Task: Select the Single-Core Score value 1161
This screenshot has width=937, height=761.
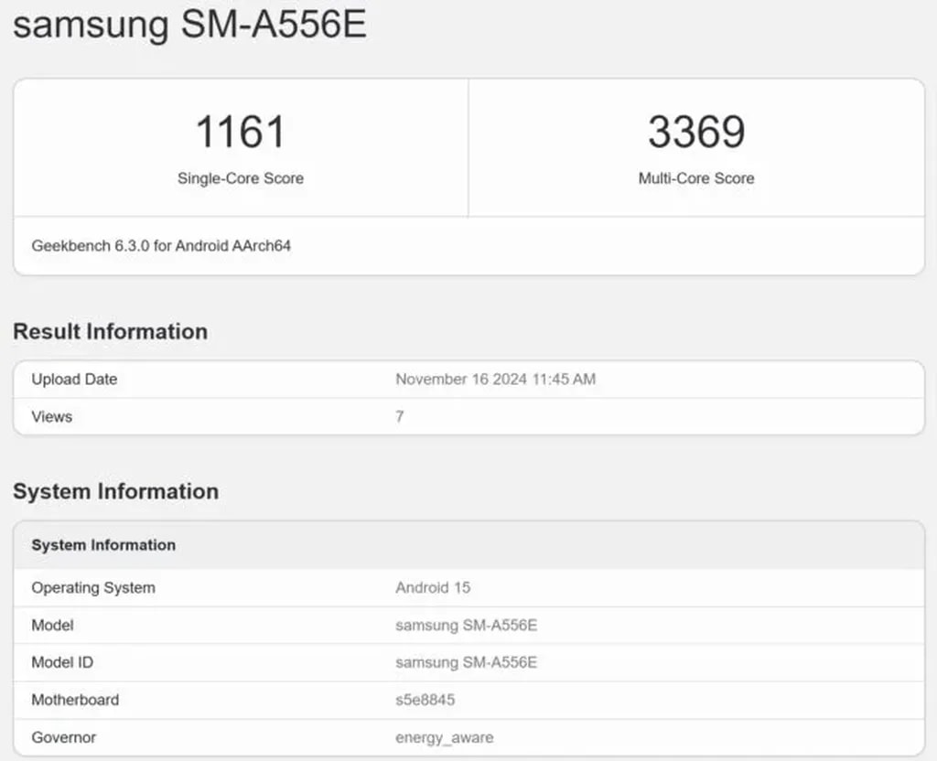Action: click(x=240, y=132)
